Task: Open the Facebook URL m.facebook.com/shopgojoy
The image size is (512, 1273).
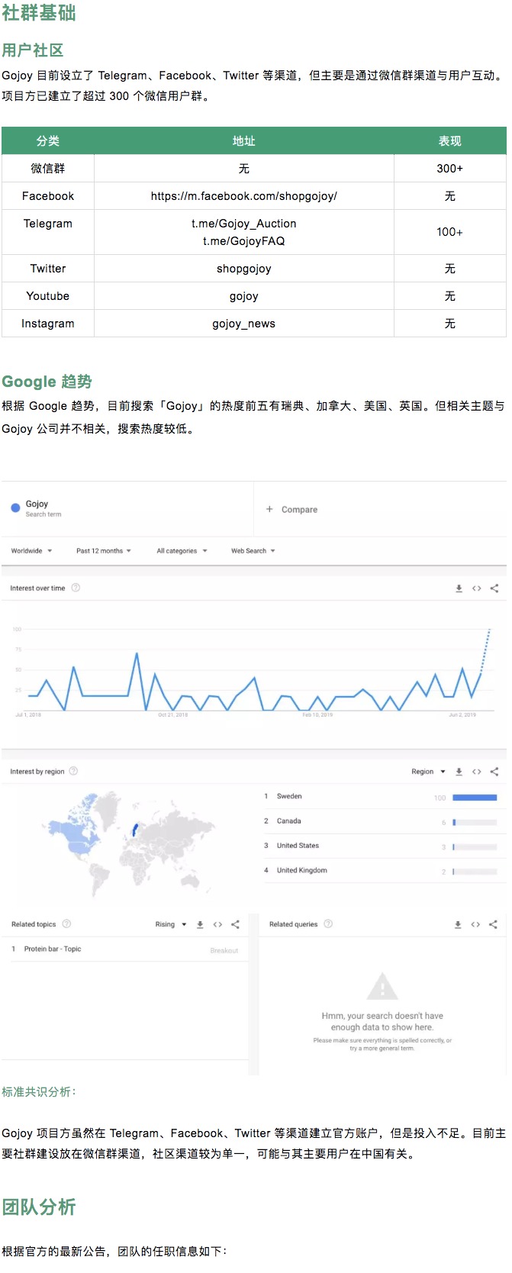Action: click(244, 196)
